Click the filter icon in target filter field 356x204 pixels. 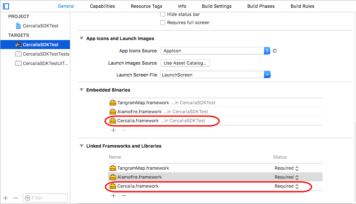click(x=27, y=198)
